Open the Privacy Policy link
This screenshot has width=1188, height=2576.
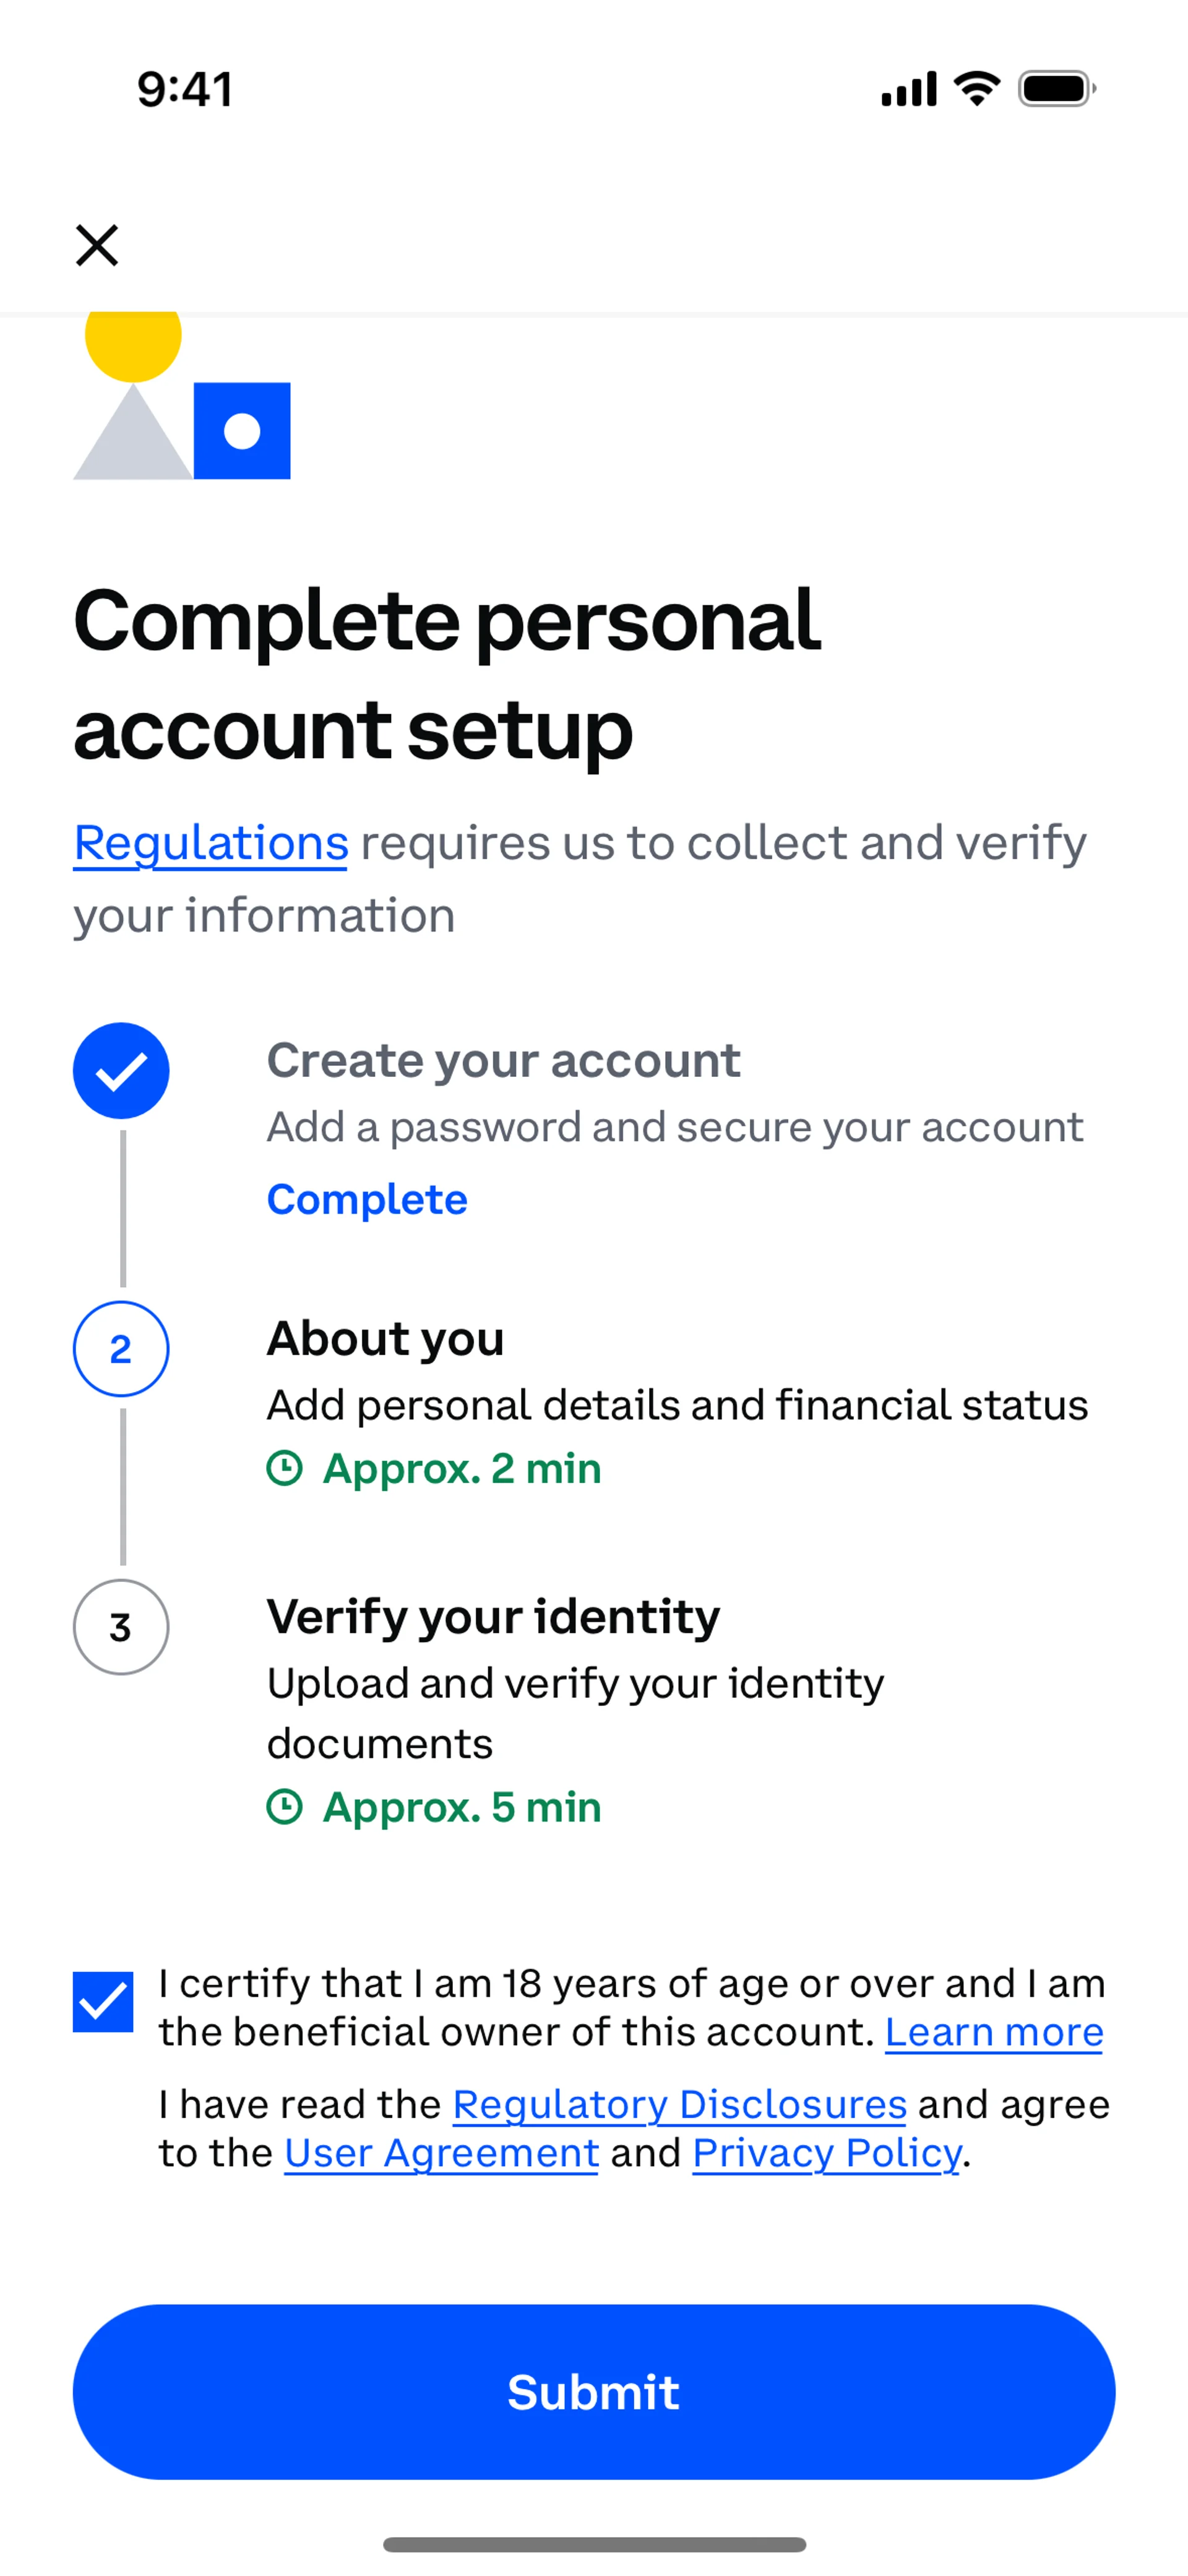826,2152
